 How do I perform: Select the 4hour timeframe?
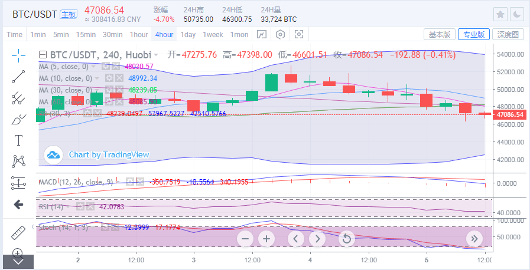[x=164, y=34]
